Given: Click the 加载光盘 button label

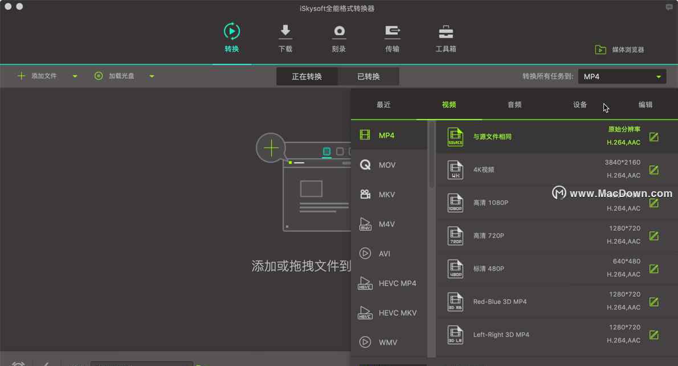Looking at the screenshot, I should [x=121, y=76].
